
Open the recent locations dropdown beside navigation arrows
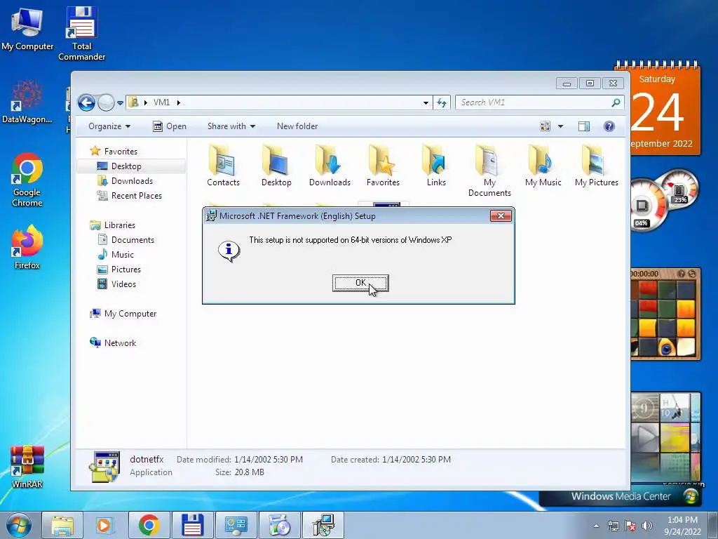click(x=120, y=103)
